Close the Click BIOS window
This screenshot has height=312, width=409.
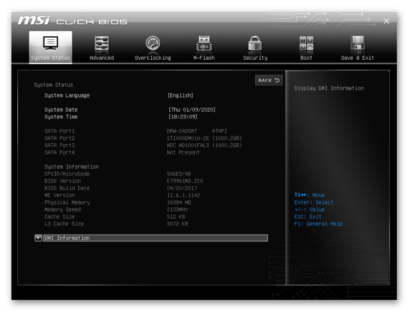coord(387,21)
